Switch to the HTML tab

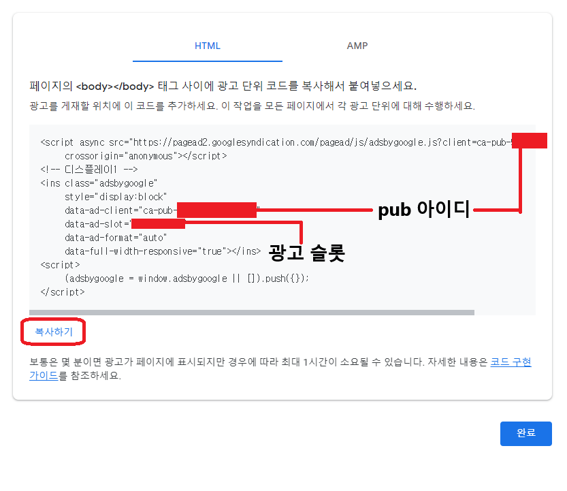click(x=208, y=46)
